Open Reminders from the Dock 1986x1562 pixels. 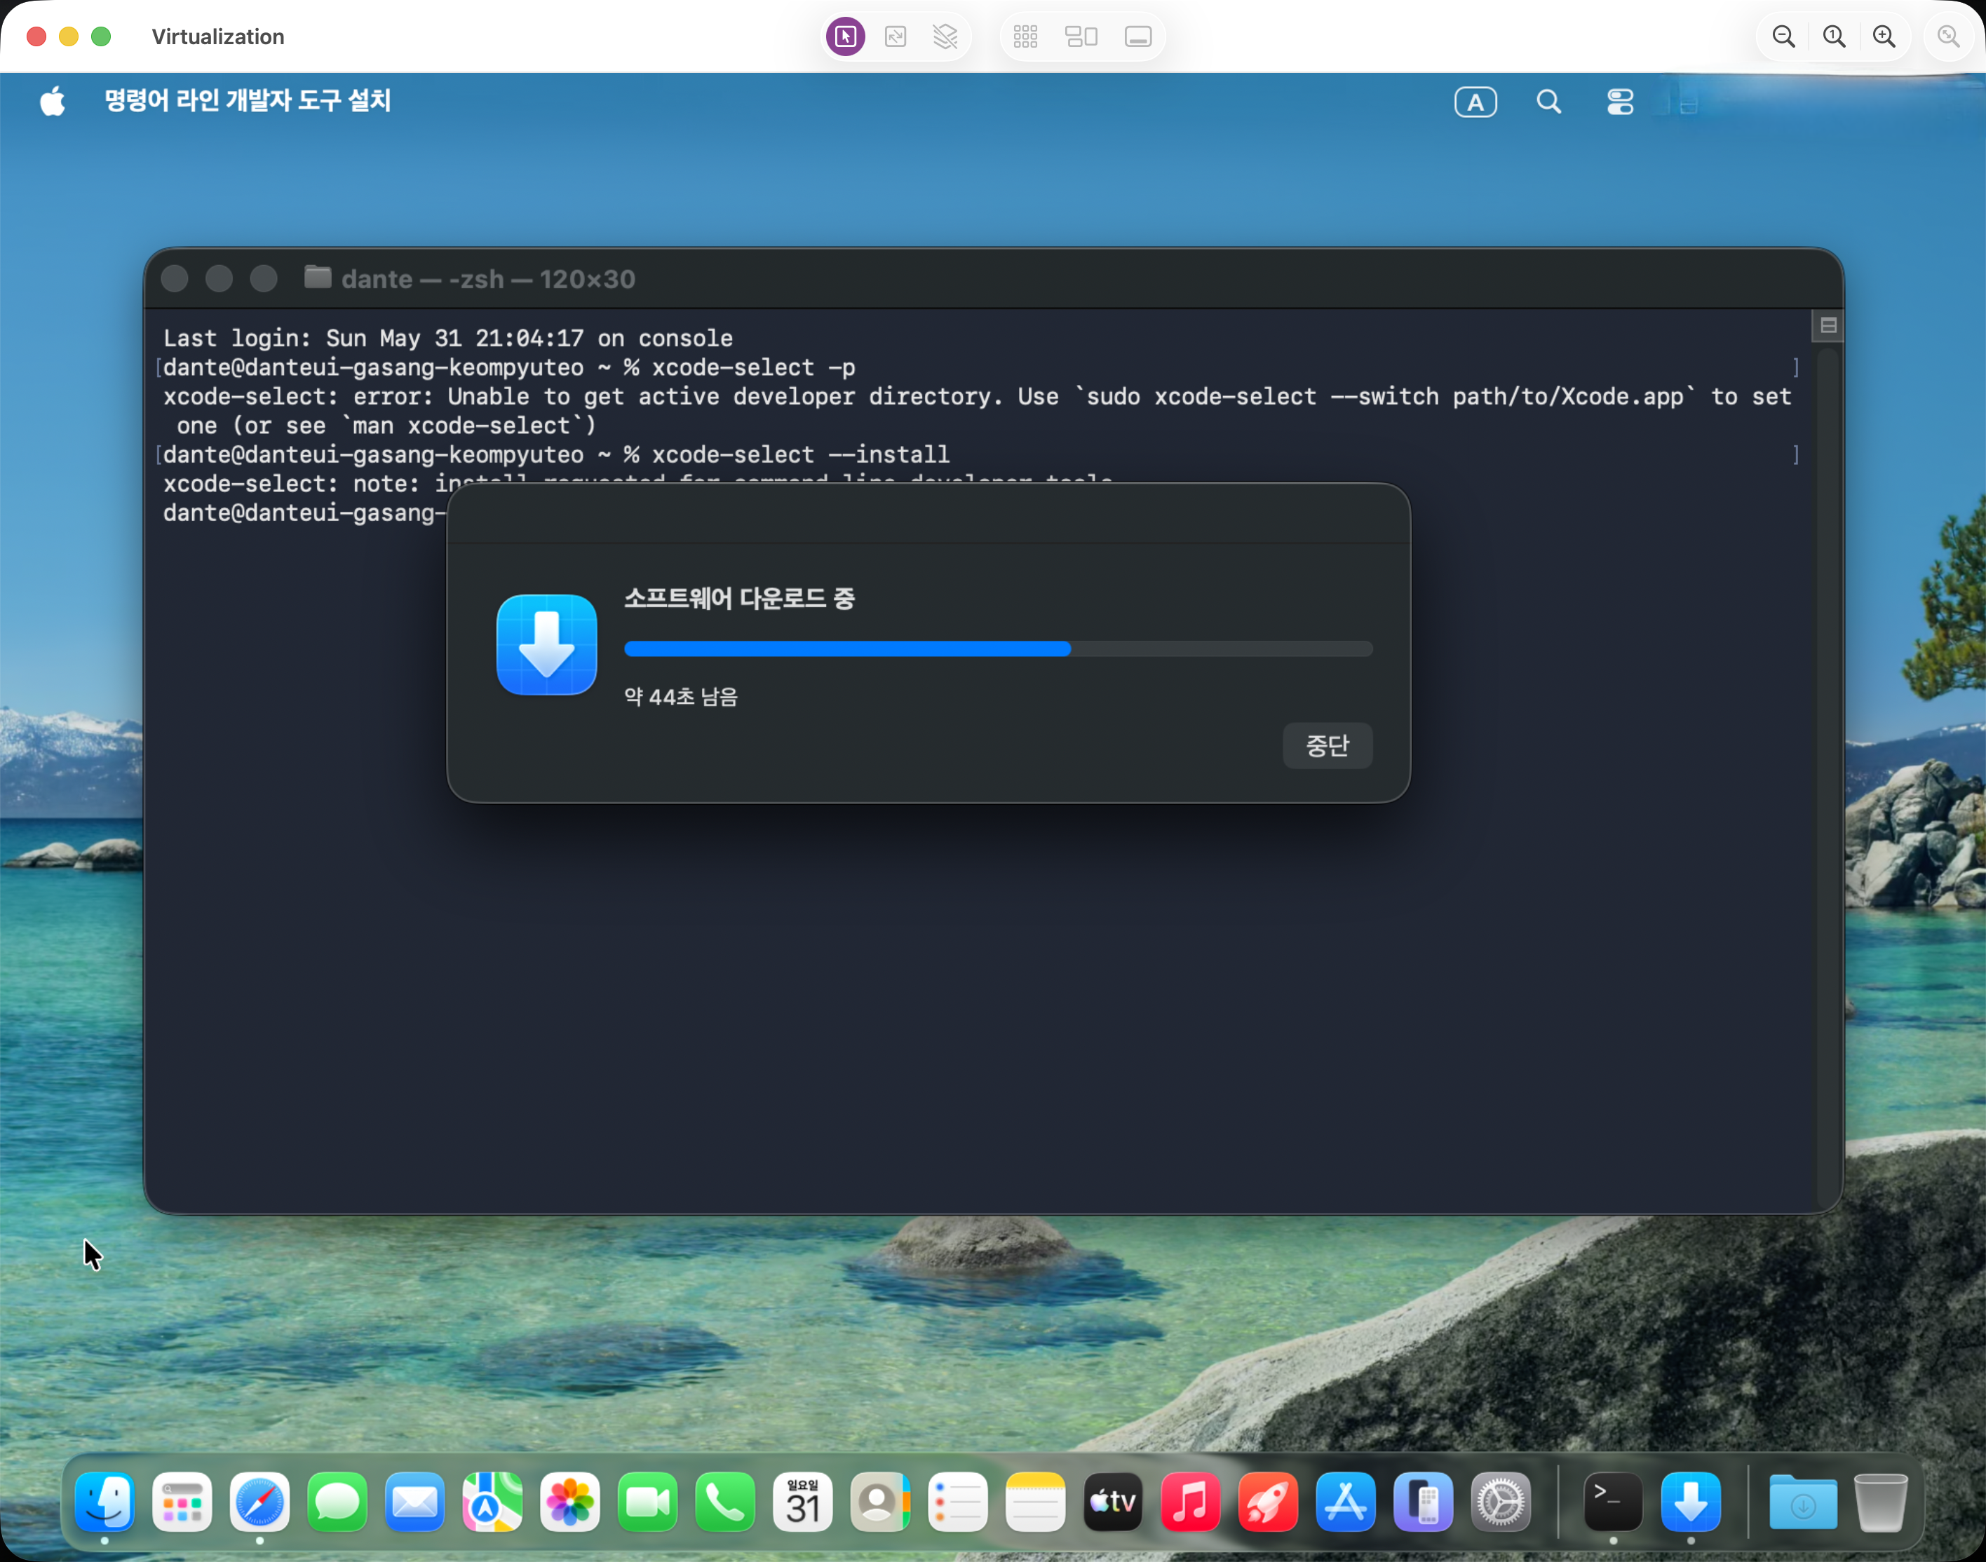[958, 1502]
